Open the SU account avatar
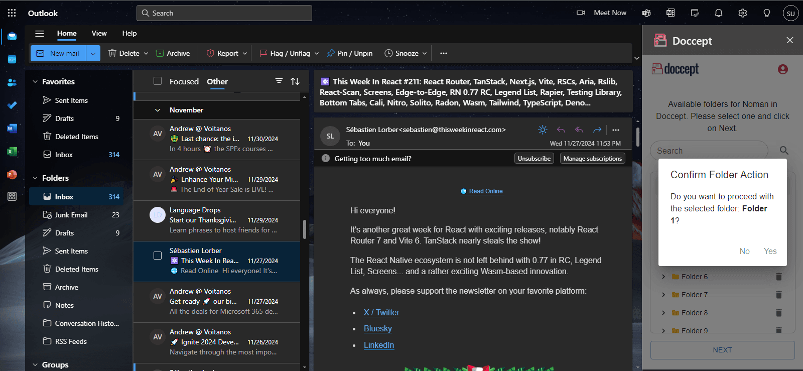Viewport: 803px width, 371px height. coord(791,14)
